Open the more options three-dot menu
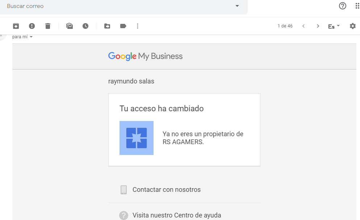 pos(137,26)
